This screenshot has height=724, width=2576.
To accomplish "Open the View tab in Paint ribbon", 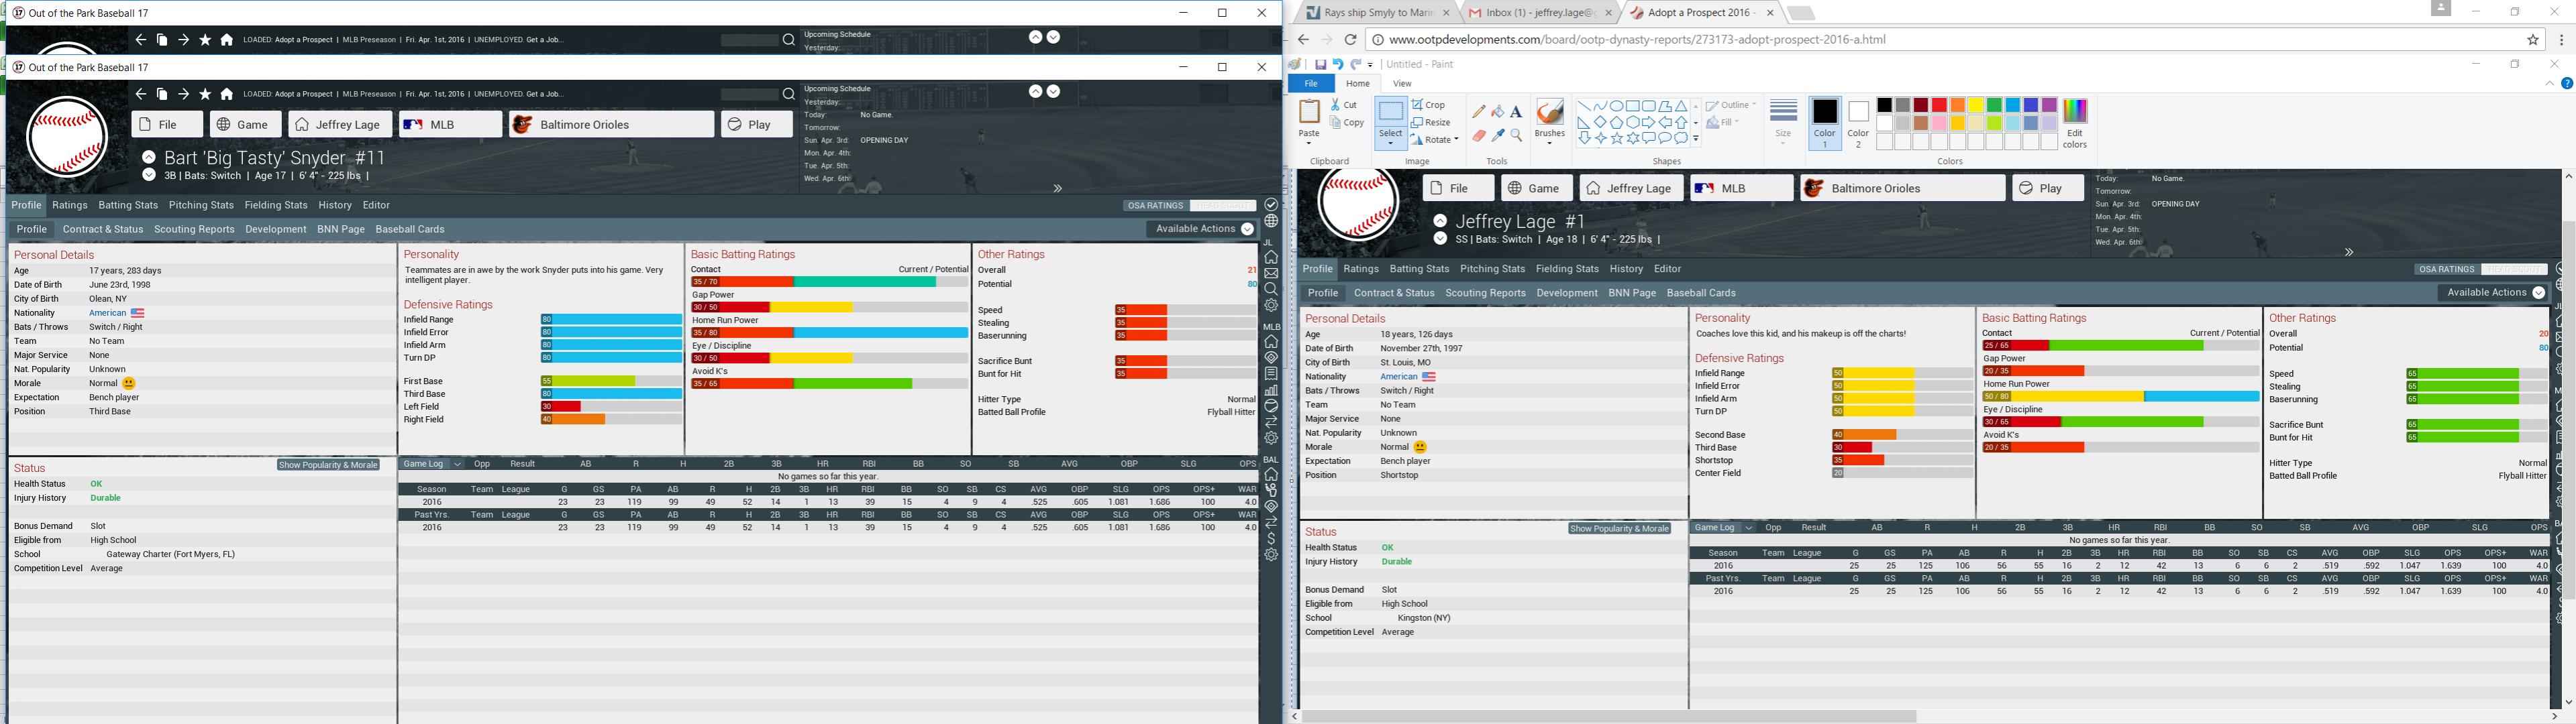I will [x=1402, y=84].
